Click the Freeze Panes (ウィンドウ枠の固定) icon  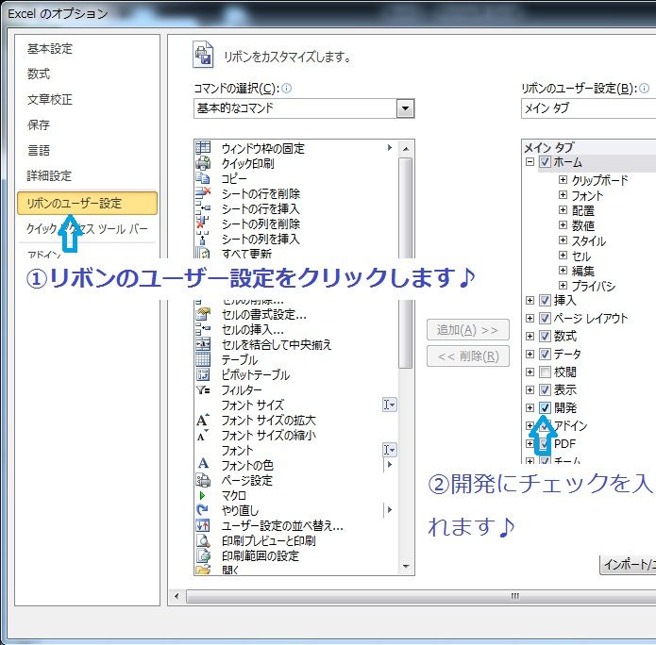203,147
